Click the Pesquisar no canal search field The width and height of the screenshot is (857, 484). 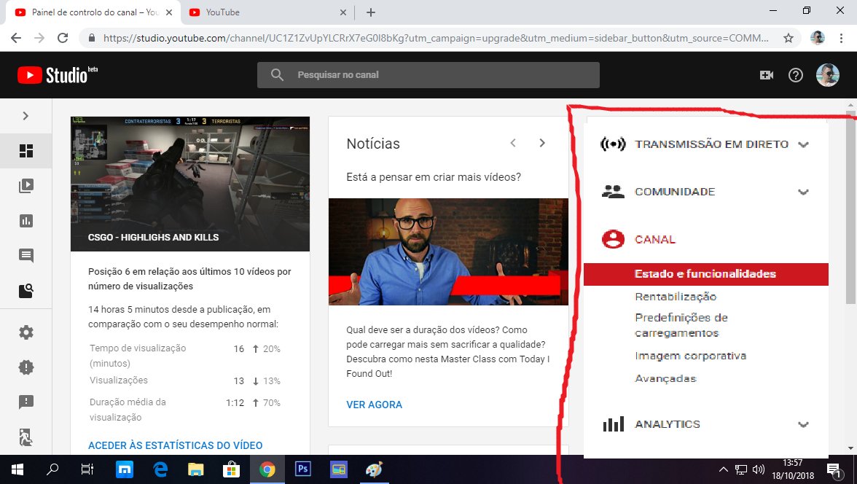(x=428, y=75)
